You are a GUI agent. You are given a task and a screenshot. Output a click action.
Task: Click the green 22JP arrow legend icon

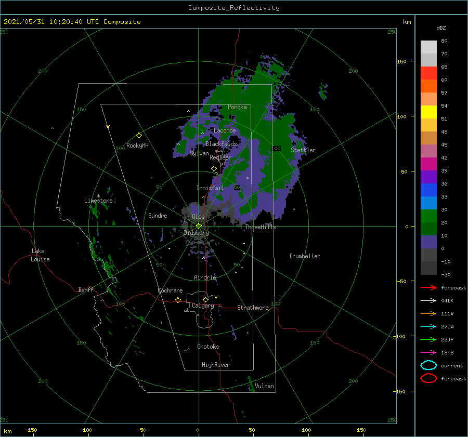pos(428,339)
